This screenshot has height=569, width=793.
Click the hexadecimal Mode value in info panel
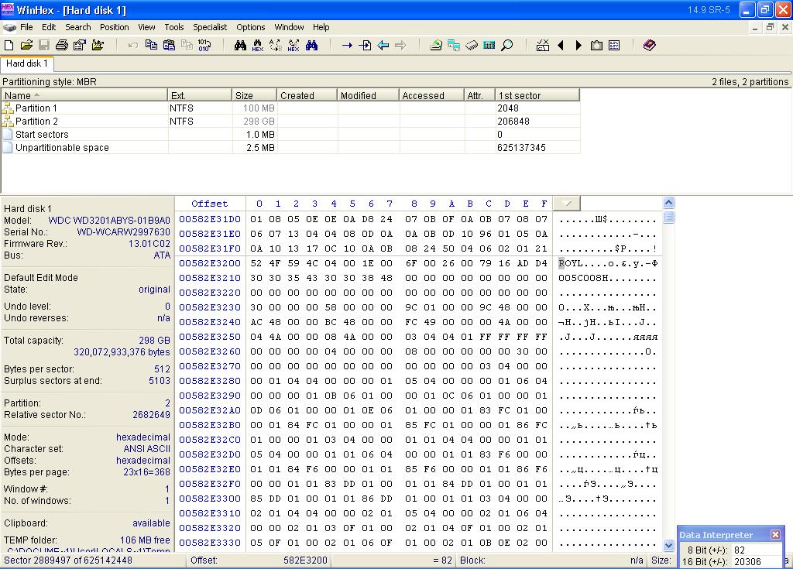pyautogui.click(x=143, y=437)
